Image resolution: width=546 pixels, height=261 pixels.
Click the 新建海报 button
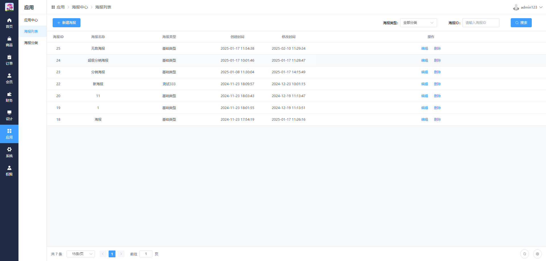click(67, 23)
